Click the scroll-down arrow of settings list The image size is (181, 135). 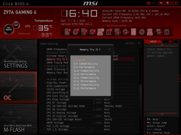(x=141, y=132)
